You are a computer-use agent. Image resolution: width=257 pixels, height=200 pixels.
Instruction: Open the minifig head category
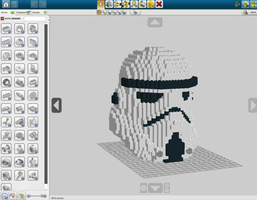(x=33, y=148)
